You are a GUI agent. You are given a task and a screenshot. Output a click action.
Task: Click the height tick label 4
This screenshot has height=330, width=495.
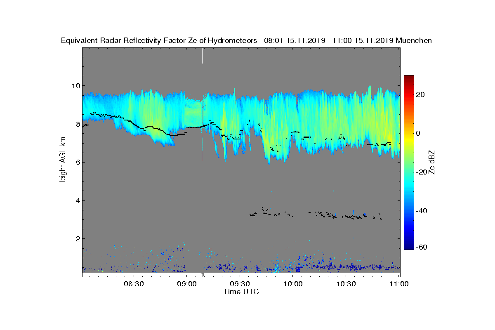point(78,200)
